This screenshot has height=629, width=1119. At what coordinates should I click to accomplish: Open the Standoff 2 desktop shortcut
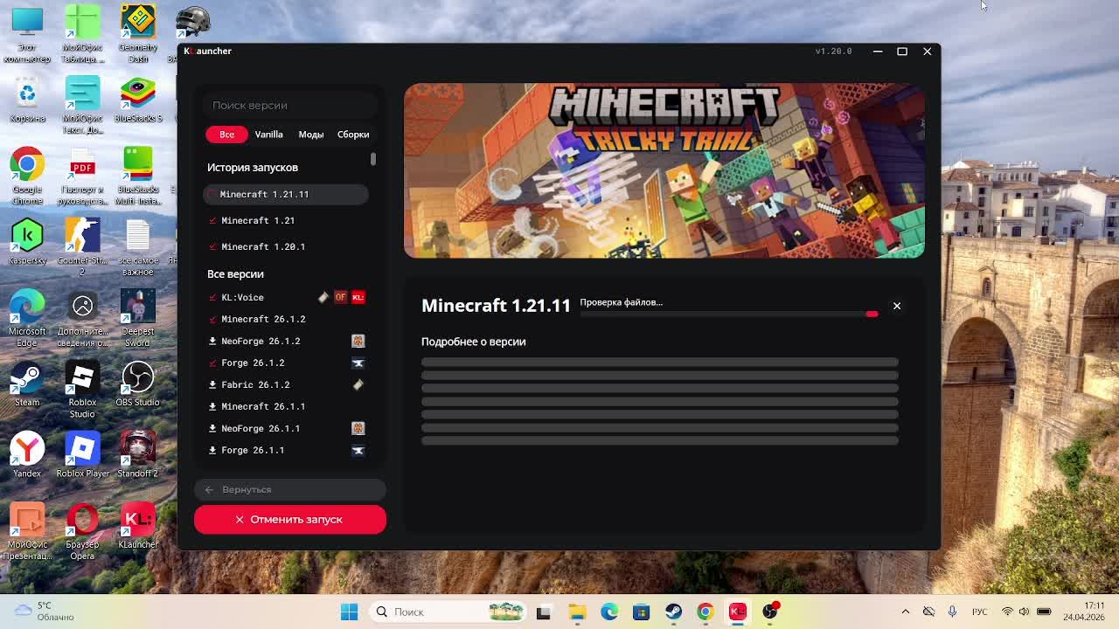[x=137, y=454]
